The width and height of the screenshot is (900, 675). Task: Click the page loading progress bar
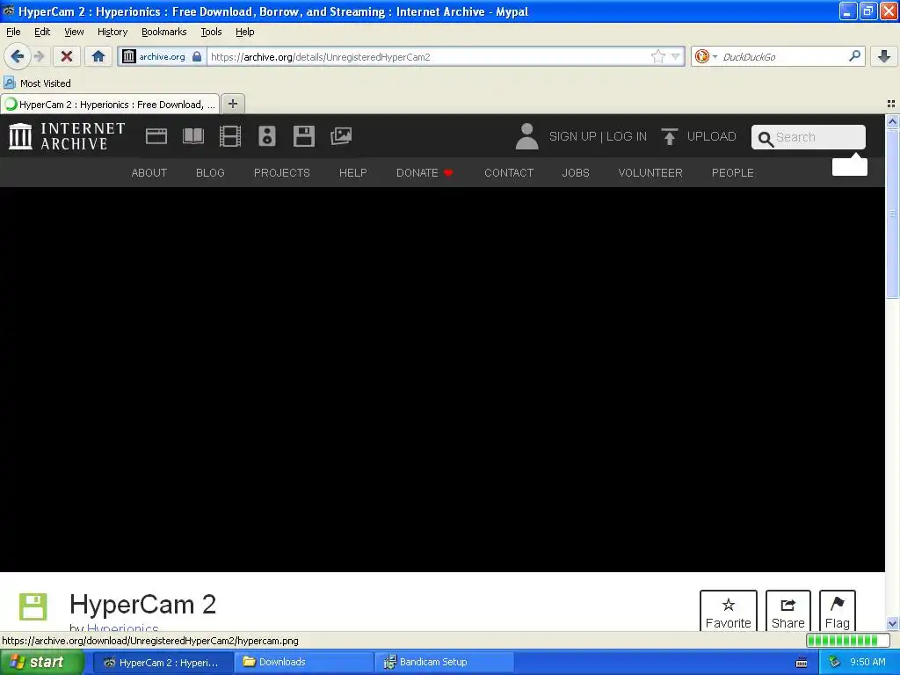847,640
